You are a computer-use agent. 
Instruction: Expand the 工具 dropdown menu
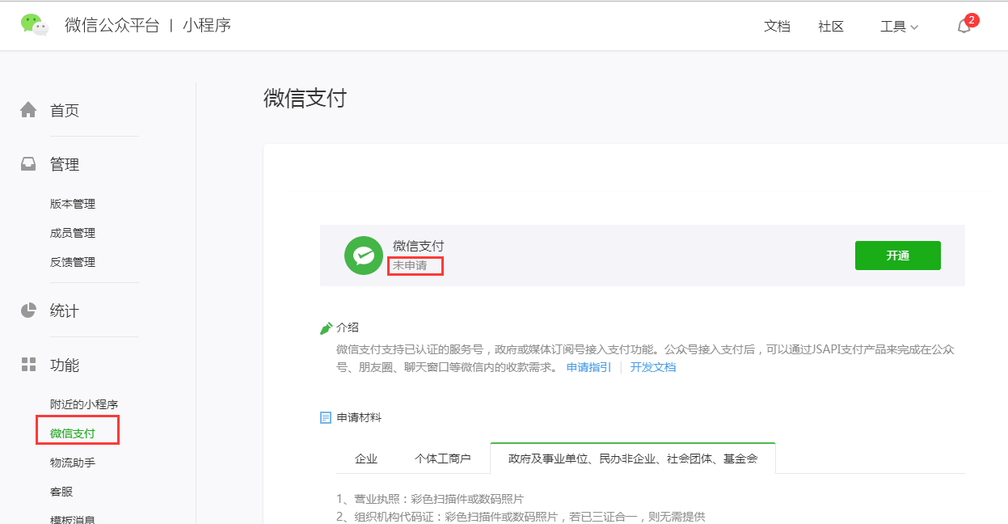899,27
